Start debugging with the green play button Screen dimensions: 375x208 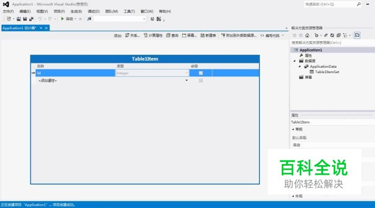(x=62, y=18)
